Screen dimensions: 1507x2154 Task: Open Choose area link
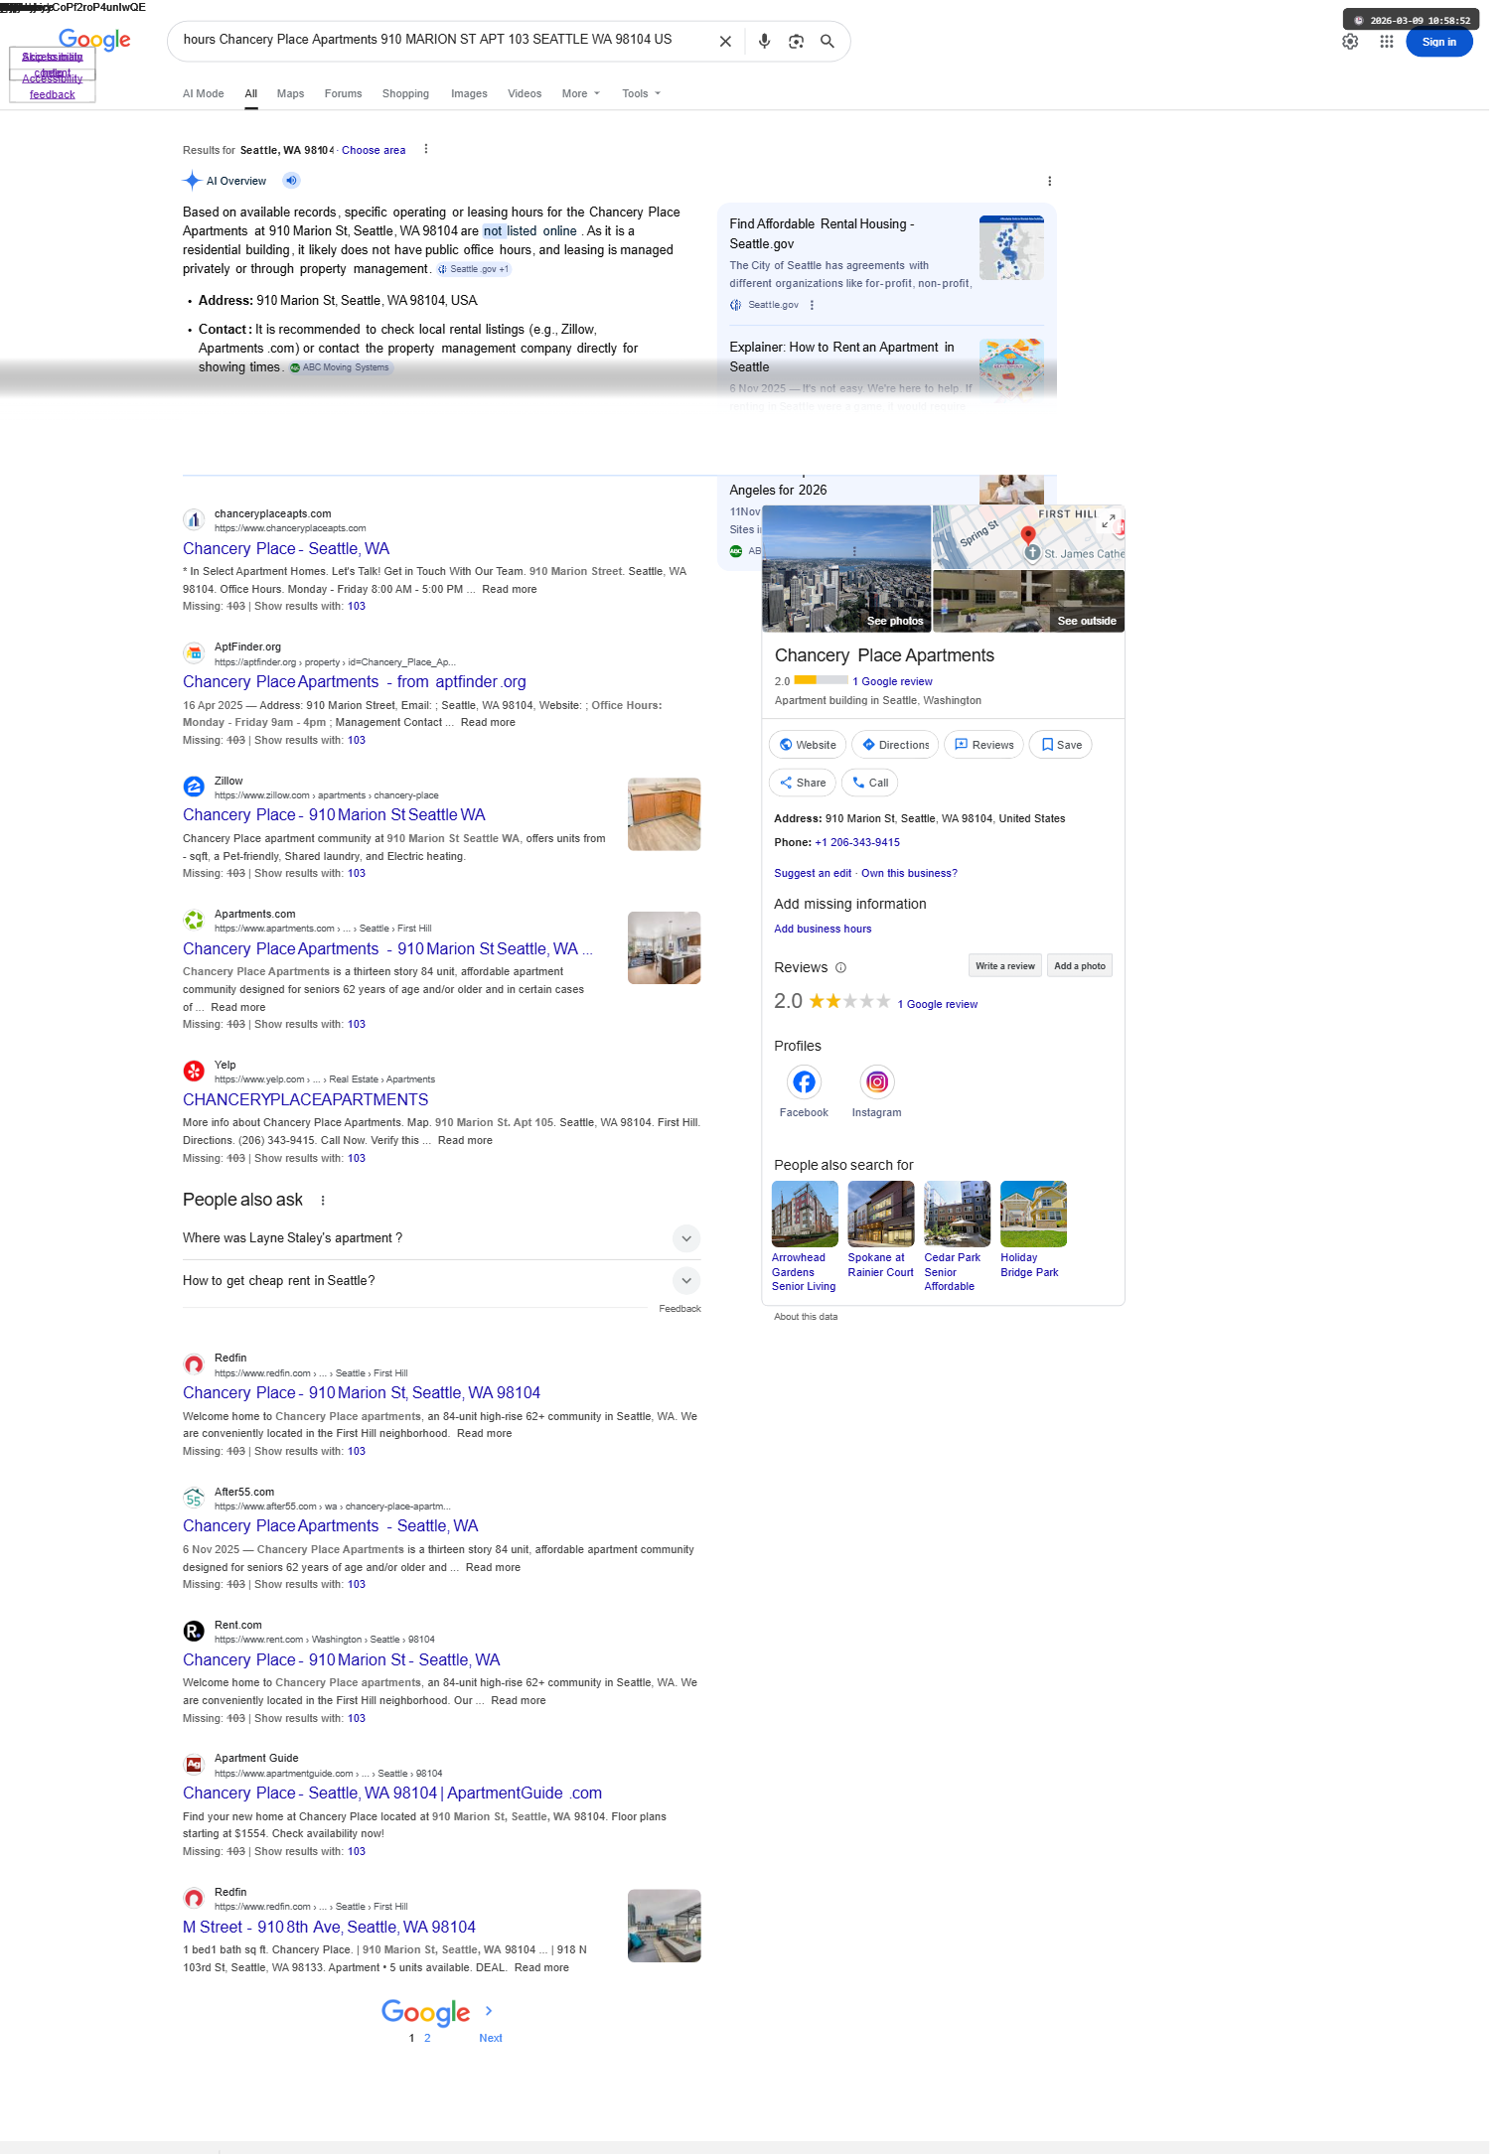(374, 150)
